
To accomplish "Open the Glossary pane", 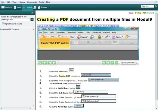I will [x=42, y=7].
